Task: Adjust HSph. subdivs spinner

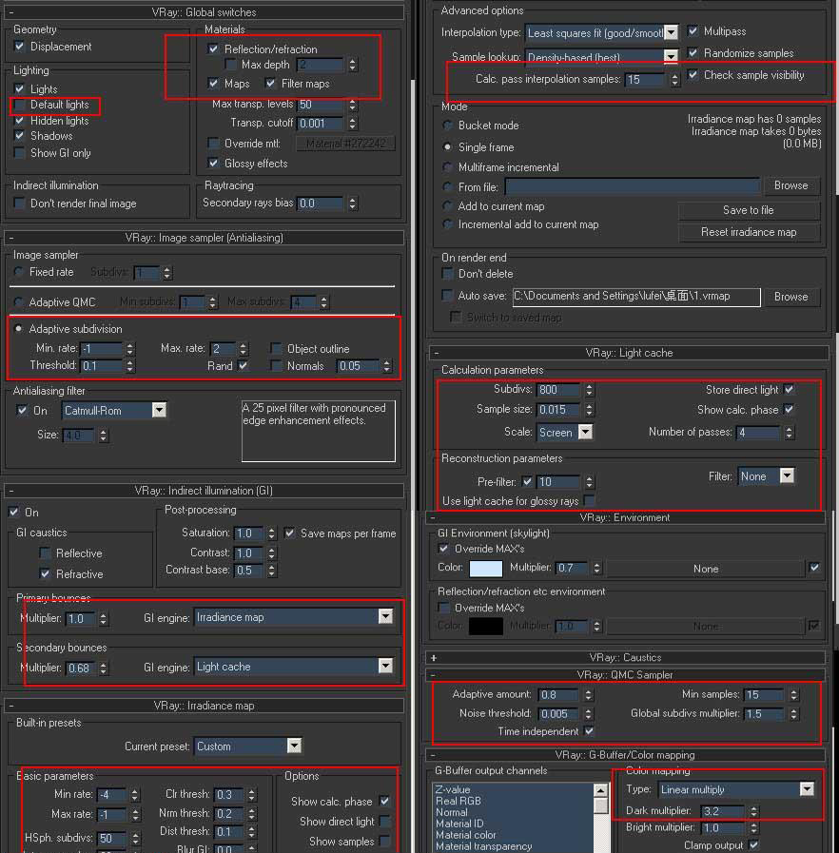Action: pos(135,839)
